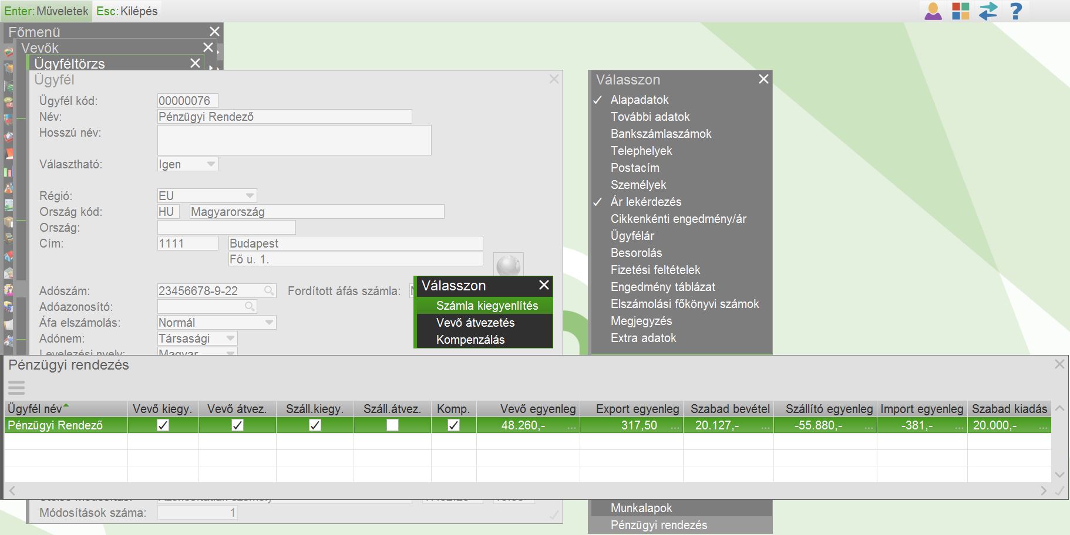Click the table's horizontal scrollbar right arrow
The width and height of the screenshot is (1070, 535).
click(x=1044, y=490)
